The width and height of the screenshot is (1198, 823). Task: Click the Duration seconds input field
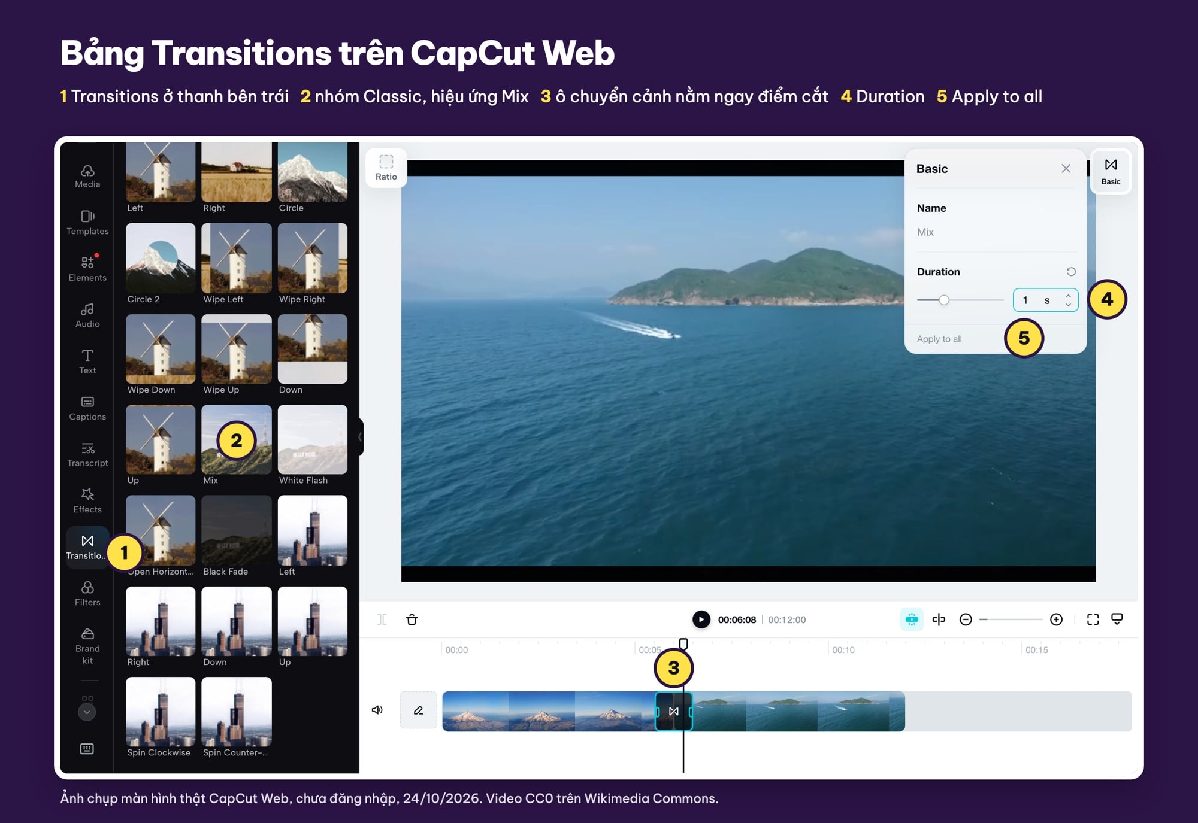tap(1045, 300)
